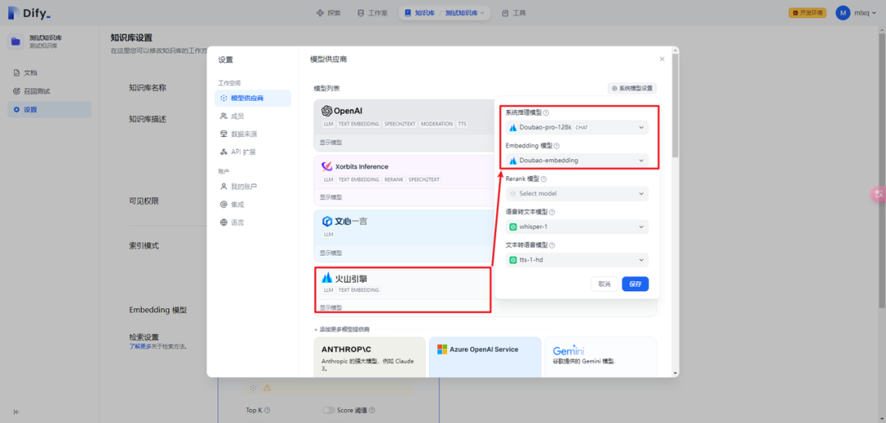Expand the 测试知识库 dropdown in top navigation
Image resolution: width=886 pixels, height=423 pixels.
[x=464, y=12]
